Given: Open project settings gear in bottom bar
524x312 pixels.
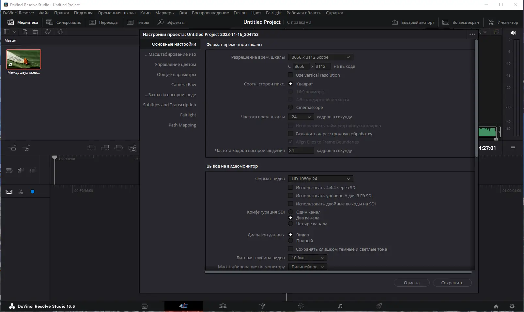Looking at the screenshot, I should tap(512, 306).
